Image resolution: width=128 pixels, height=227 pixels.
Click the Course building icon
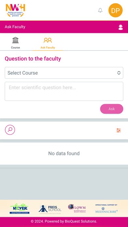pos(15,40)
